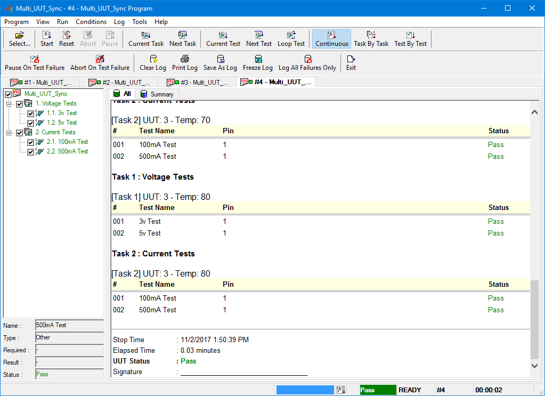Toggle the Multi_UUT_Sync root checkbox
545x396 pixels.
coord(7,94)
